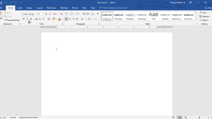Image resolution: width=212 pixels, height=119 pixels.
Task: Click Shading paint bucket icon
Action: click(89, 19)
